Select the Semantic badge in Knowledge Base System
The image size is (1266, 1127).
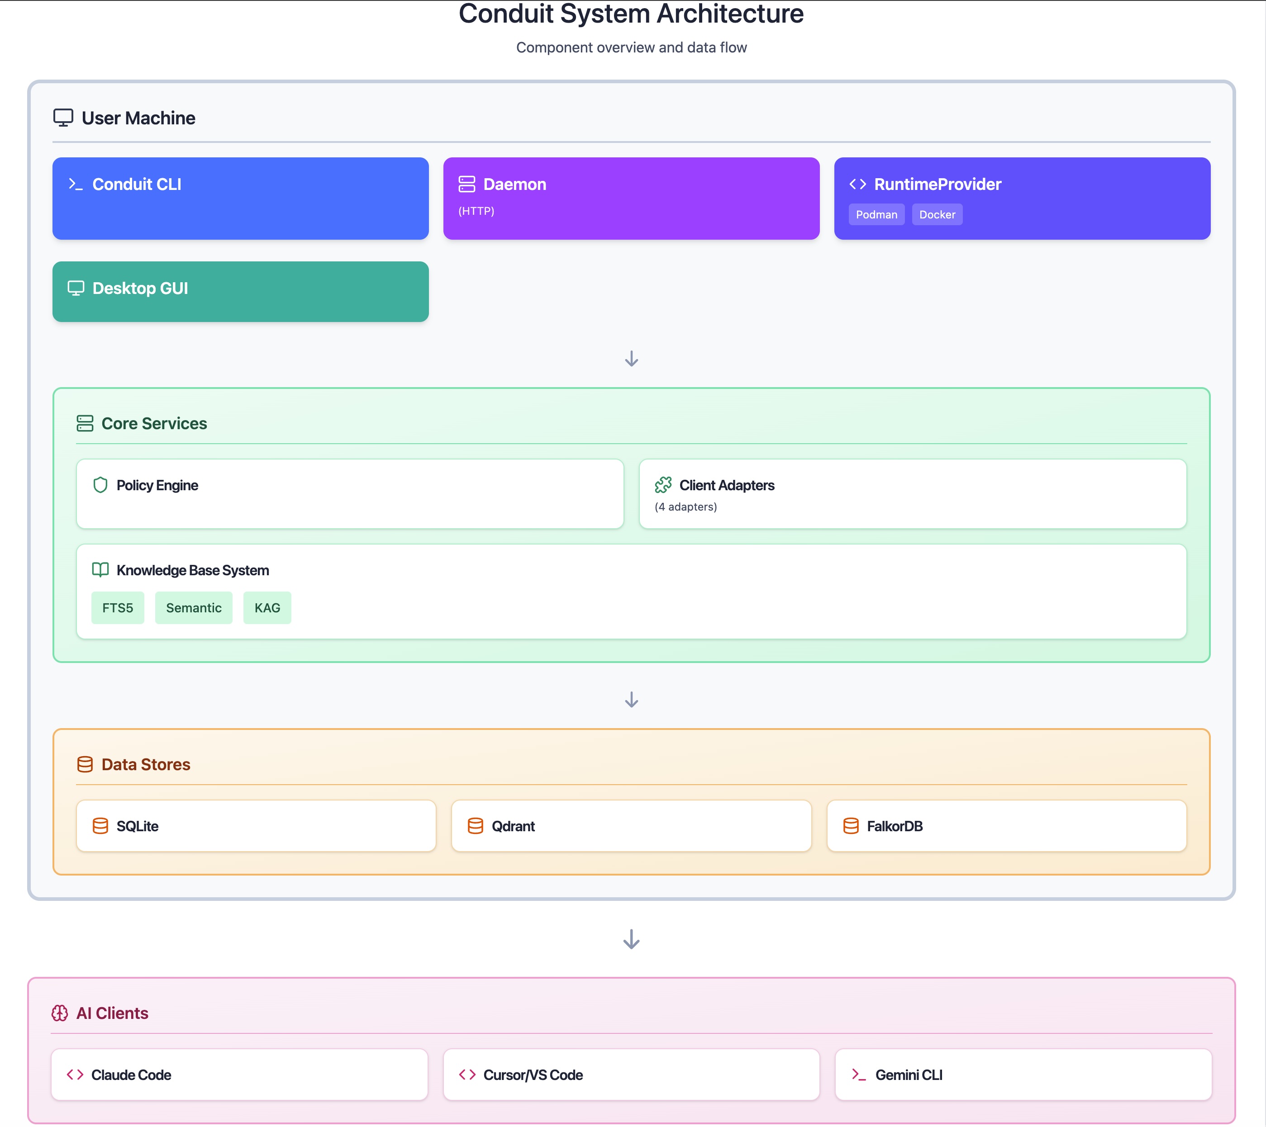(193, 607)
